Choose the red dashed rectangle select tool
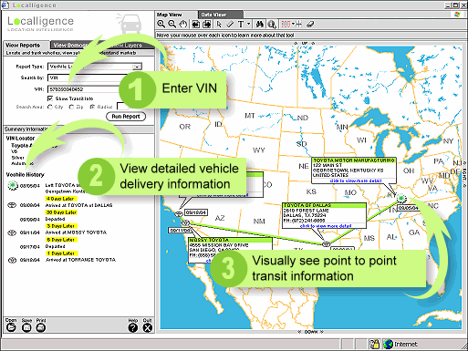This screenshot has height=351, width=468. click(x=286, y=24)
